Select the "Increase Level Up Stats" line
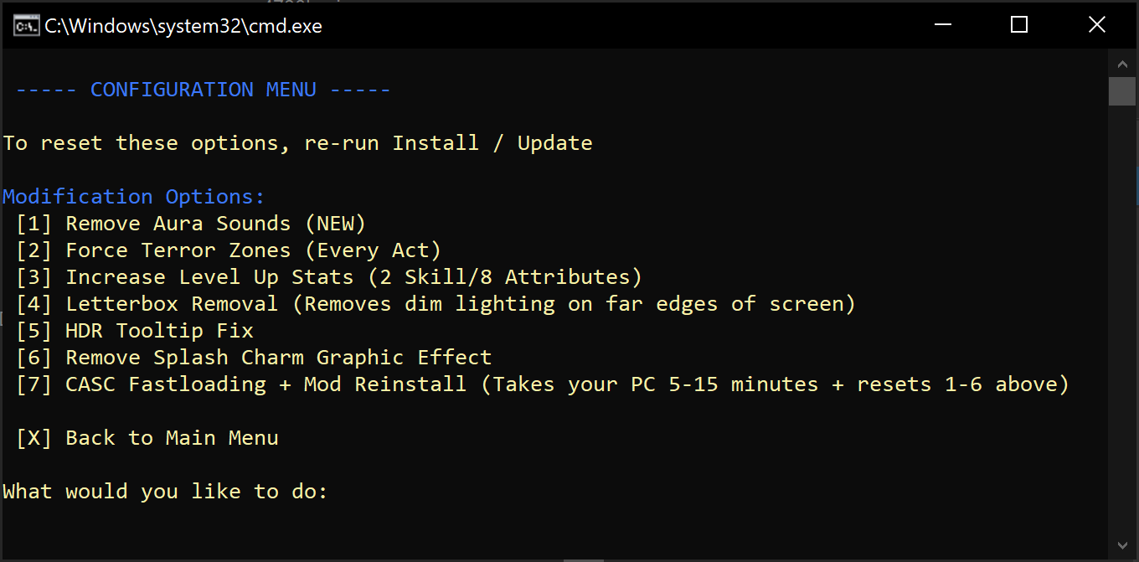 tap(328, 277)
